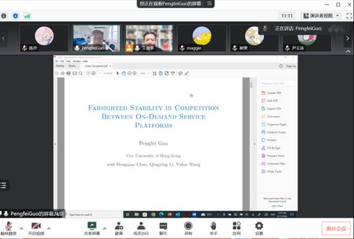Image resolution: width=354 pixels, height=239 pixels.
Task: Select maggie's participant thumbnail
Action: [x=202, y=38]
